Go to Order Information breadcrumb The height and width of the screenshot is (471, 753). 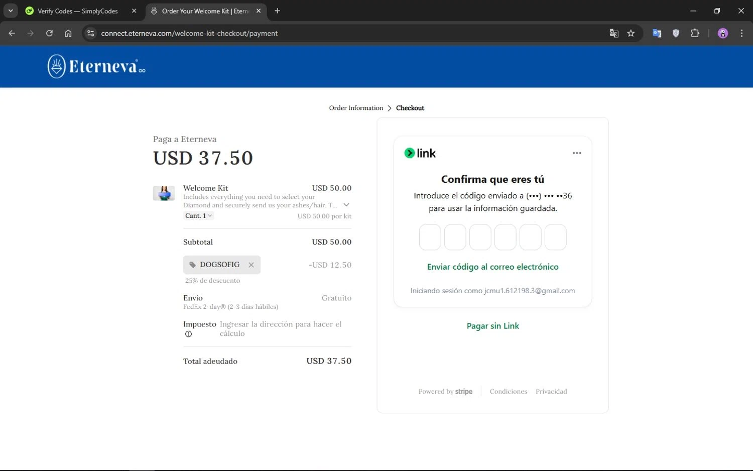(356, 108)
